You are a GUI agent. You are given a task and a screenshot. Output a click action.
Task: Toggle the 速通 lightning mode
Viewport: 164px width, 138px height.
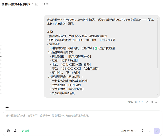pyautogui.click(x=25, y=131)
